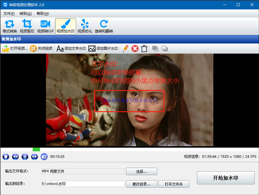This screenshot has width=259, height=195.
Task: Fast forward the video
Action: (35, 157)
